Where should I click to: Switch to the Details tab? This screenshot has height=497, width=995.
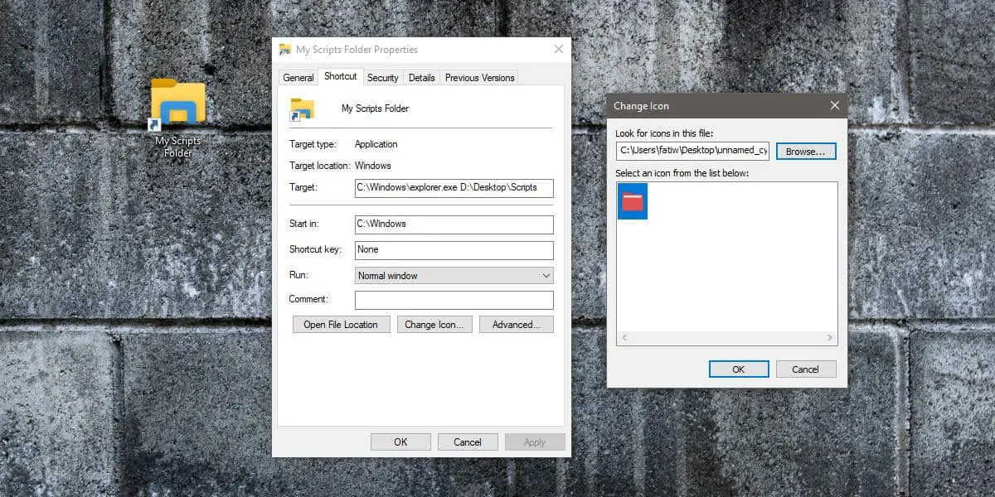pyautogui.click(x=421, y=78)
